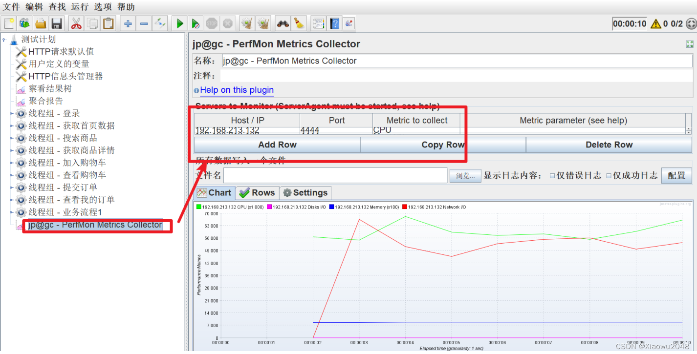The width and height of the screenshot is (697, 354).
Task: Save the test plan with floppy icon
Action: tap(57, 23)
